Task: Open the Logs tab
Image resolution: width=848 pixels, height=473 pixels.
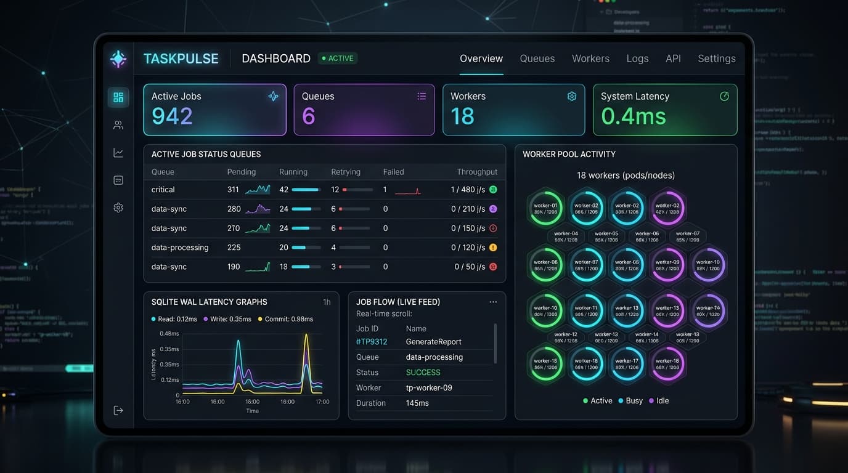Action: coord(637,59)
